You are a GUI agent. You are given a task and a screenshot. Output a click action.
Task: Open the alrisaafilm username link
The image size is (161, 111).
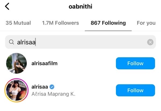coord(45,63)
